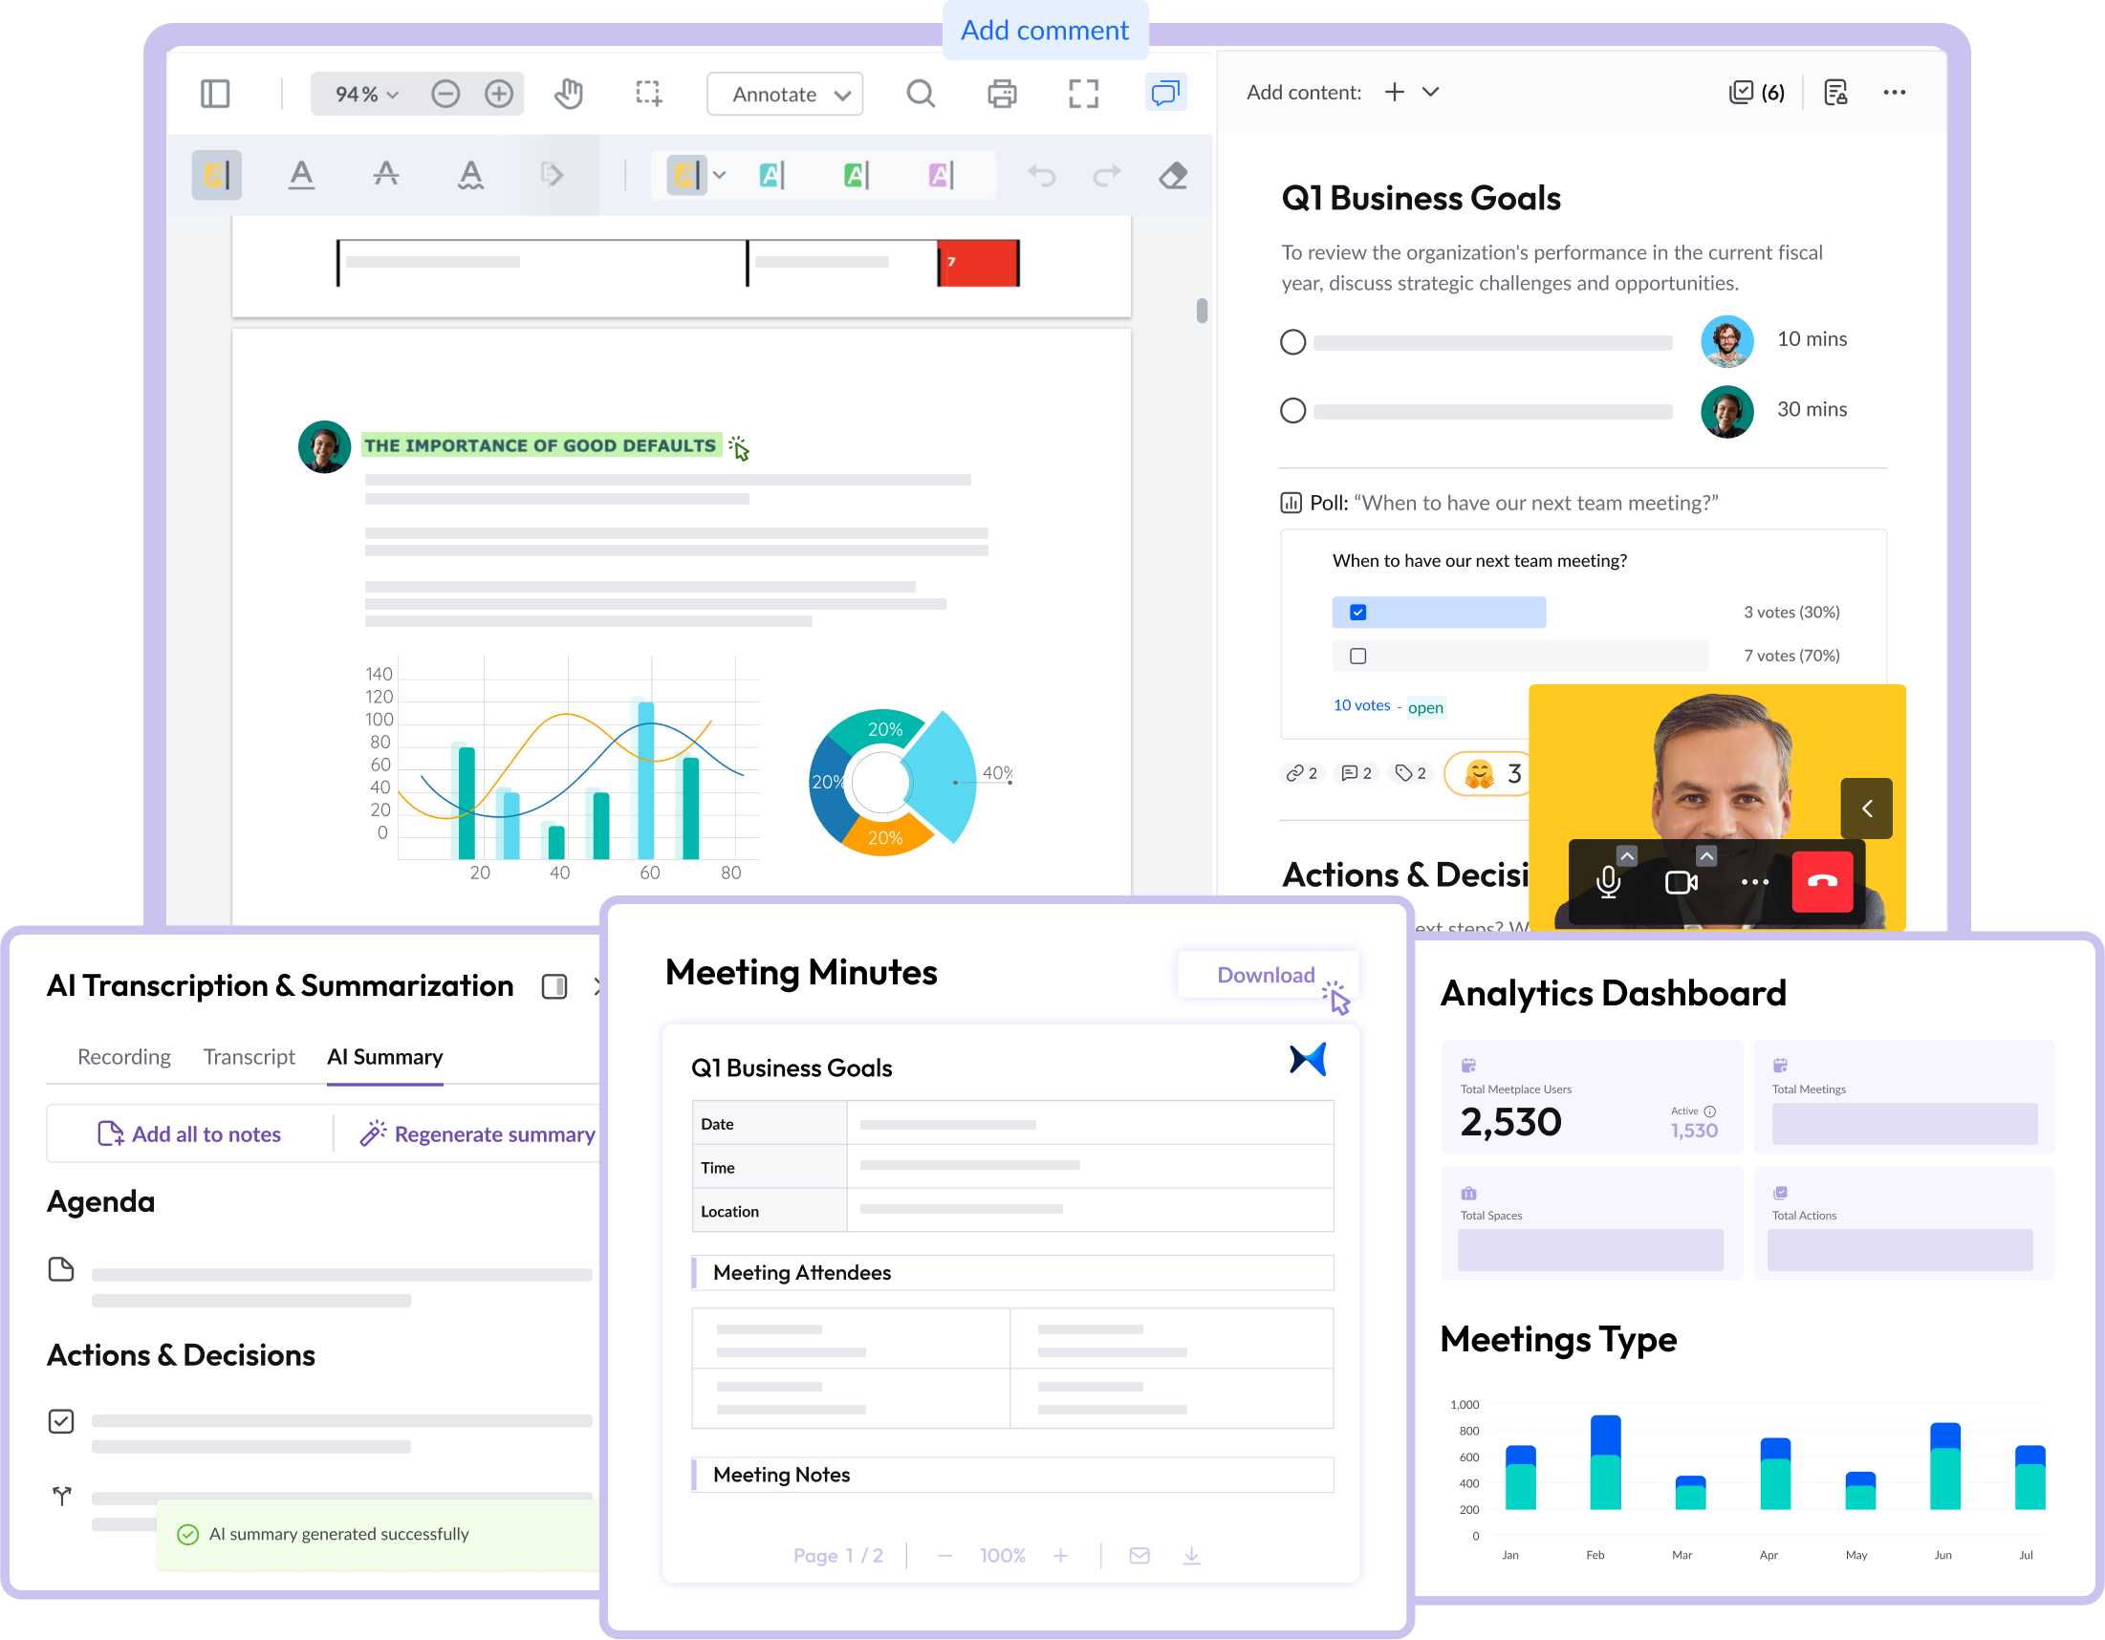Click Regenerate summary
Screen dimensions: 2105x1640
478,1134
